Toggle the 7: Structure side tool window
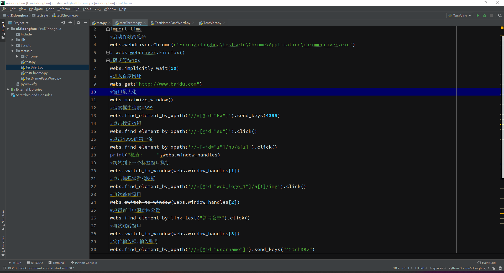 coord(3,220)
